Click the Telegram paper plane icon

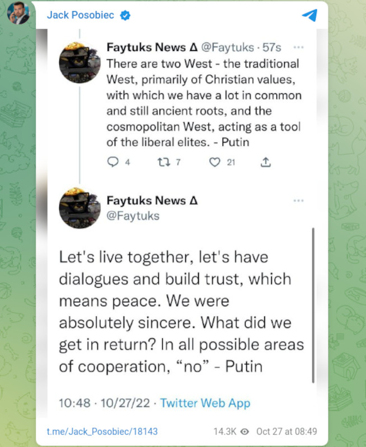pos(309,16)
